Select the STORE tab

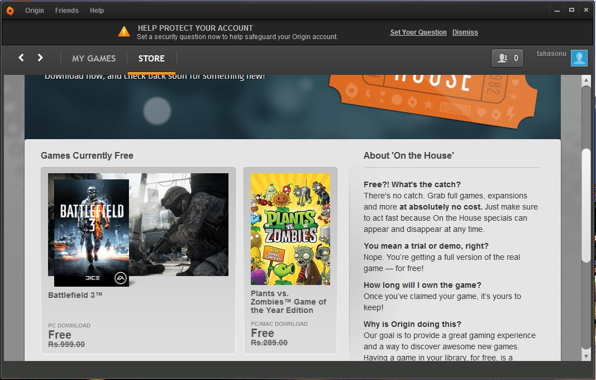[151, 58]
